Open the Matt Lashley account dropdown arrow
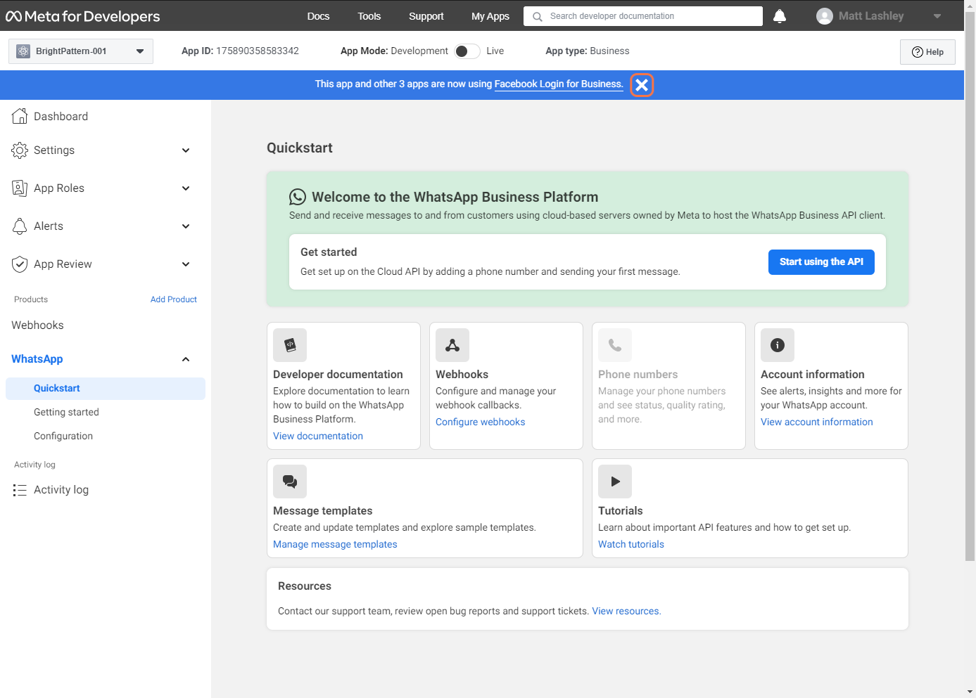 tap(937, 16)
